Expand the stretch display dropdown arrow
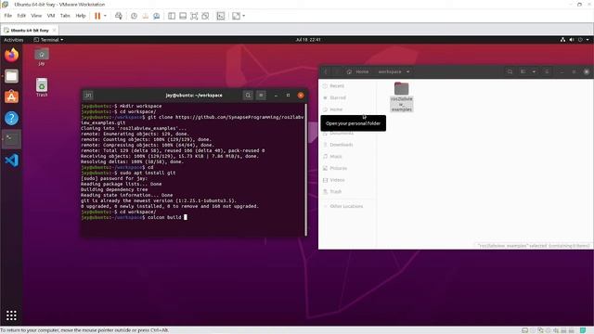Viewport: 594px width, 334px height. [243, 16]
